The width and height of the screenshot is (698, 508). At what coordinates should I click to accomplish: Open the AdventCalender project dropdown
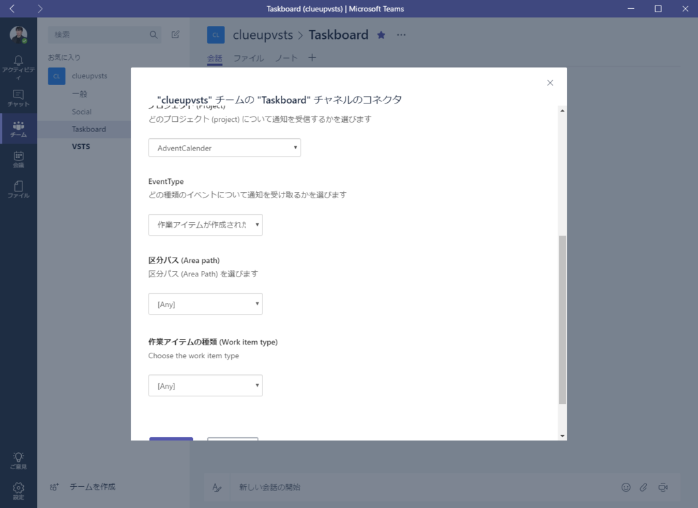tap(224, 148)
